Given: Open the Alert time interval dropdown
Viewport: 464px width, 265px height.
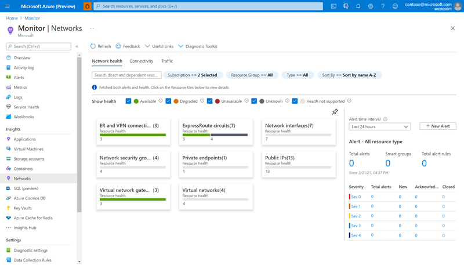Looking at the screenshot, I should [x=380, y=126].
